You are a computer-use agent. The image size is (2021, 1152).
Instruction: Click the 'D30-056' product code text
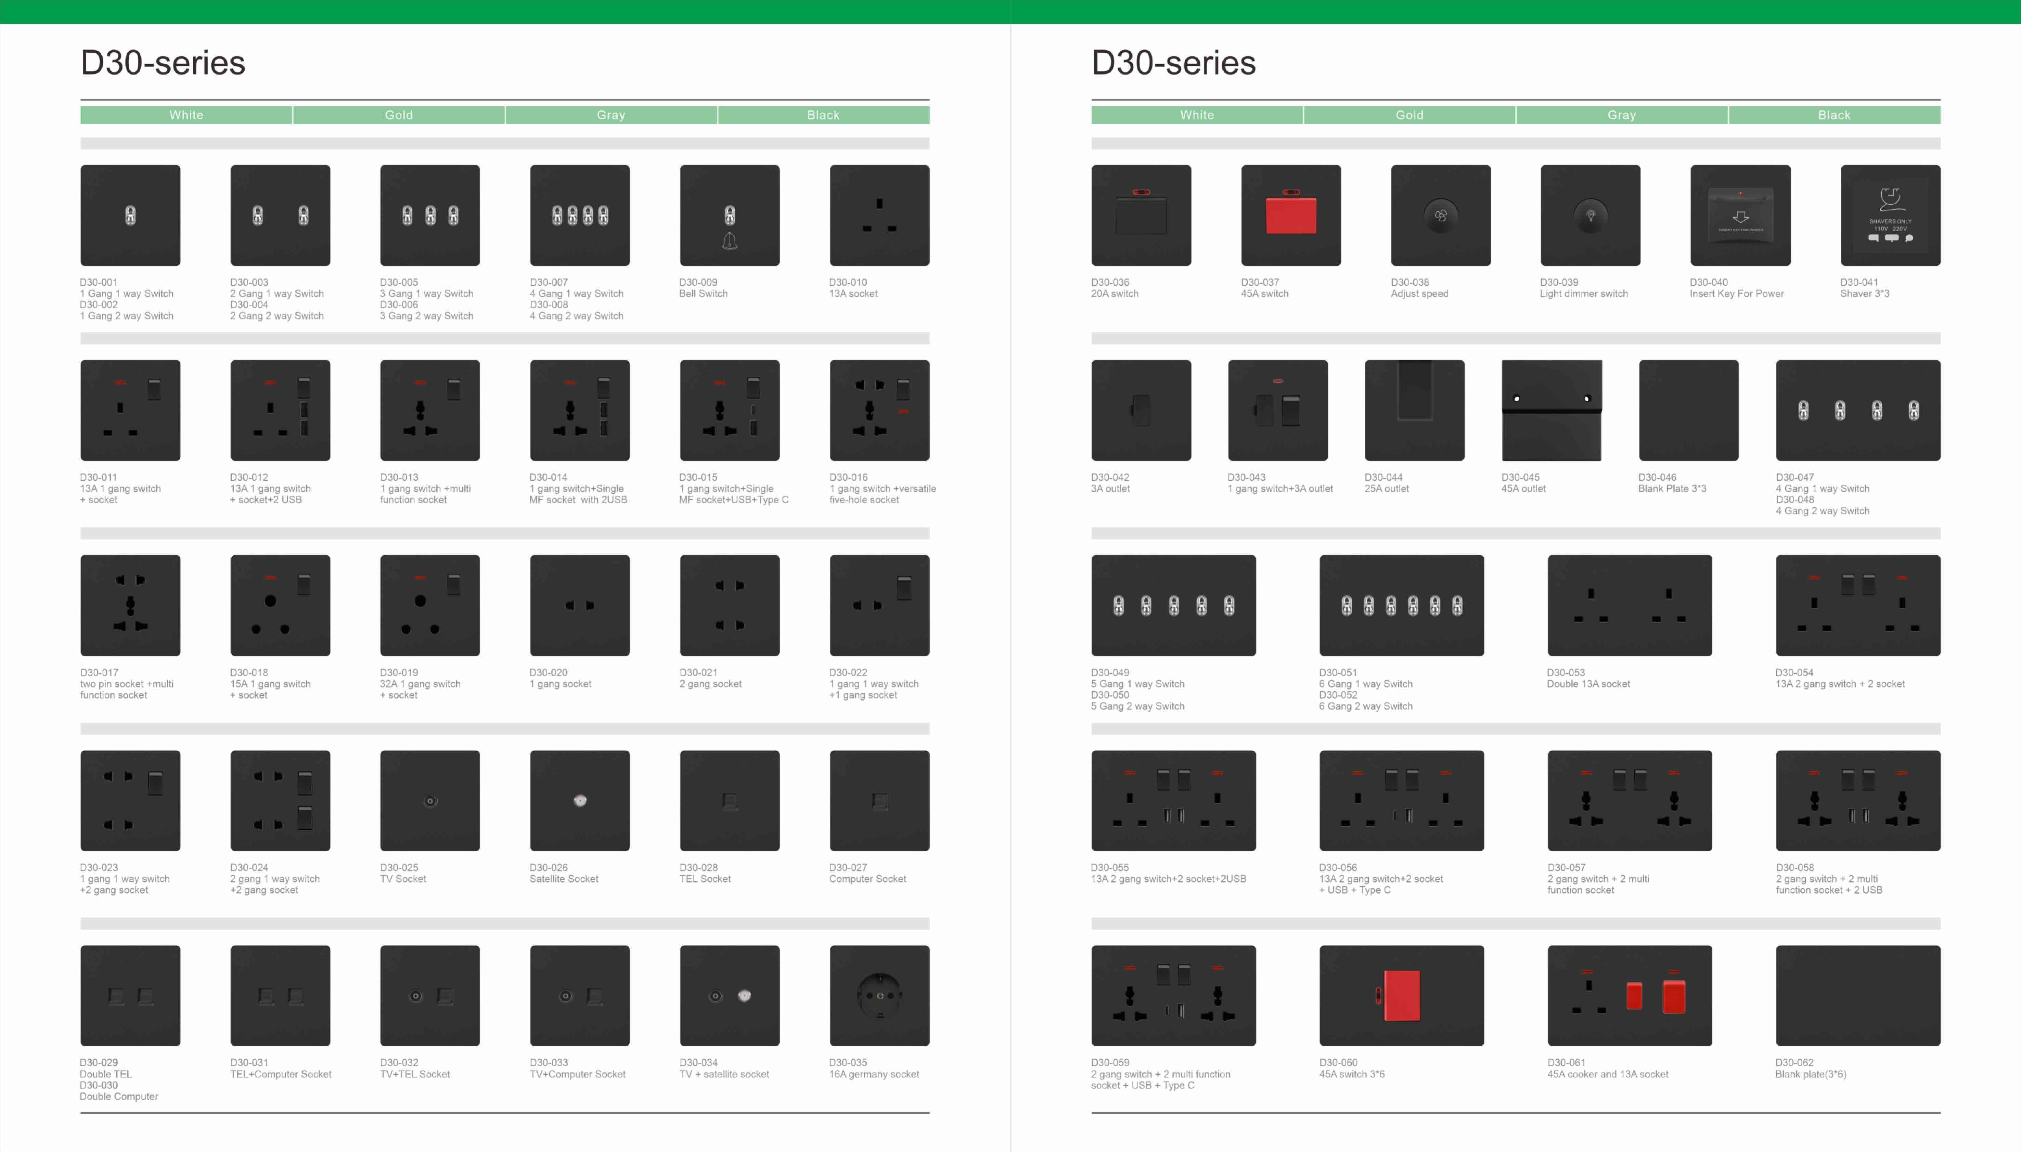click(x=1338, y=868)
